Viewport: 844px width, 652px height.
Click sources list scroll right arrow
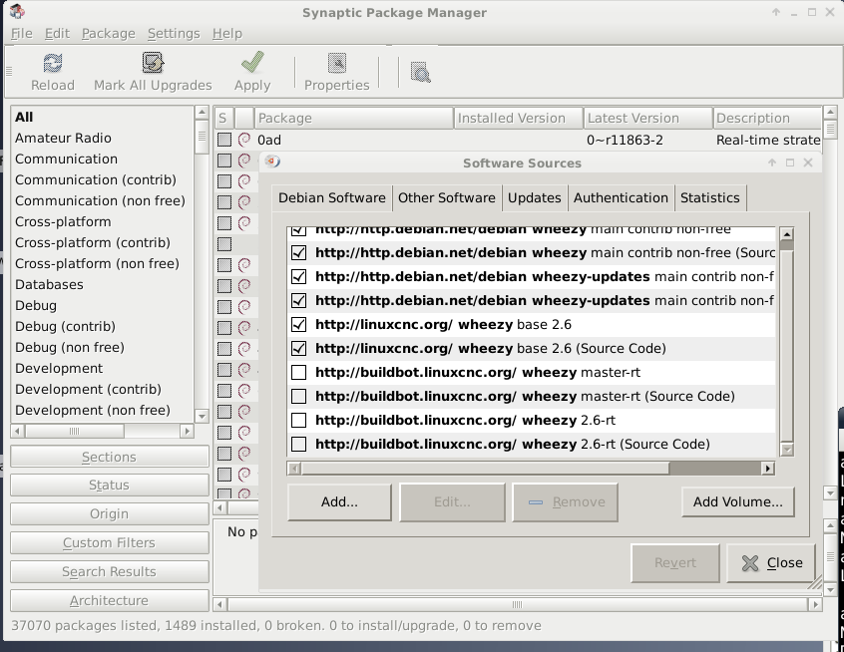768,469
